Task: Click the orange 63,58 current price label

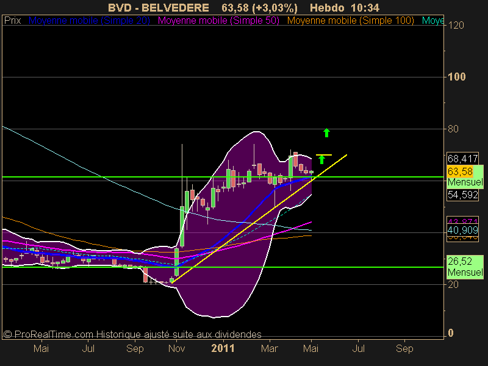Action: pyautogui.click(x=460, y=171)
